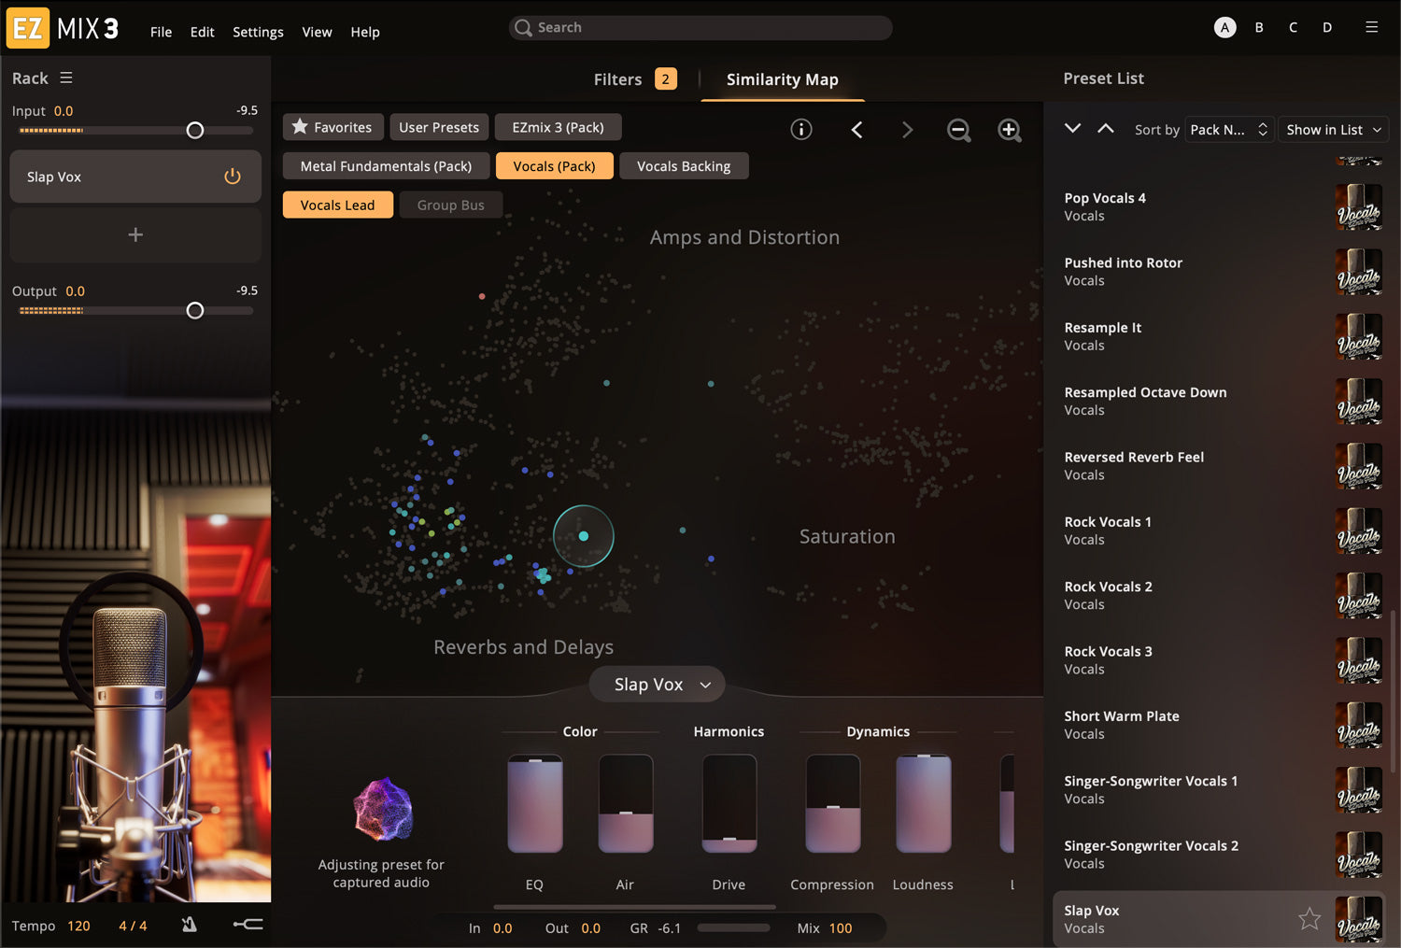Click the Rock Vocals 2 thumbnail

(x=1359, y=596)
